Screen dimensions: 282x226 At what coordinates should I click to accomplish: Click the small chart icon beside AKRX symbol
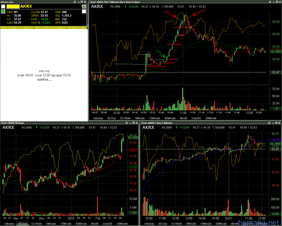click(84, 6)
